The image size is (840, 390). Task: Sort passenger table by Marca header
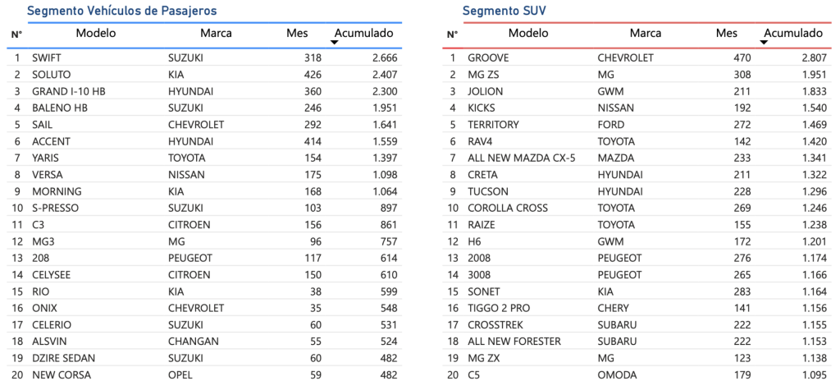pyautogui.click(x=216, y=33)
